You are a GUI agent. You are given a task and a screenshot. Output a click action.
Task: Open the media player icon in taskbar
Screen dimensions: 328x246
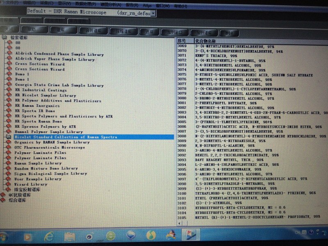coord(27,237)
